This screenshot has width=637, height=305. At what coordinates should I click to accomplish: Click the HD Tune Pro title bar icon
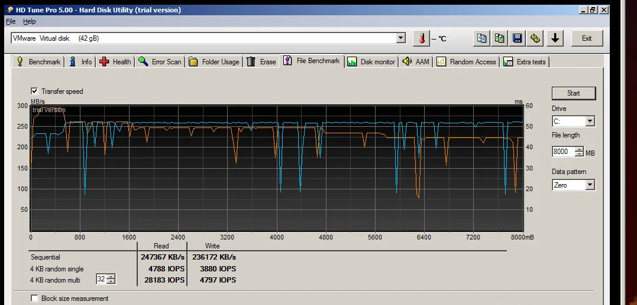click(x=10, y=9)
